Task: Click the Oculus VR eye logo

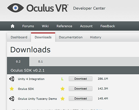Action: (16, 8)
